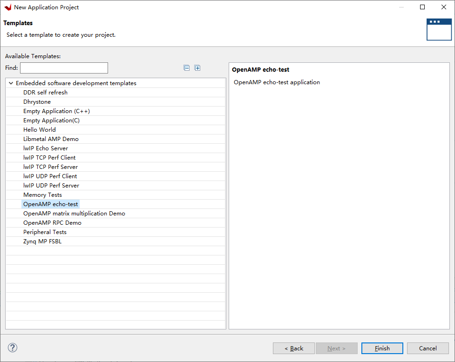455x362 pixels.
Task: Click the disabled Next button
Action: coord(337,348)
